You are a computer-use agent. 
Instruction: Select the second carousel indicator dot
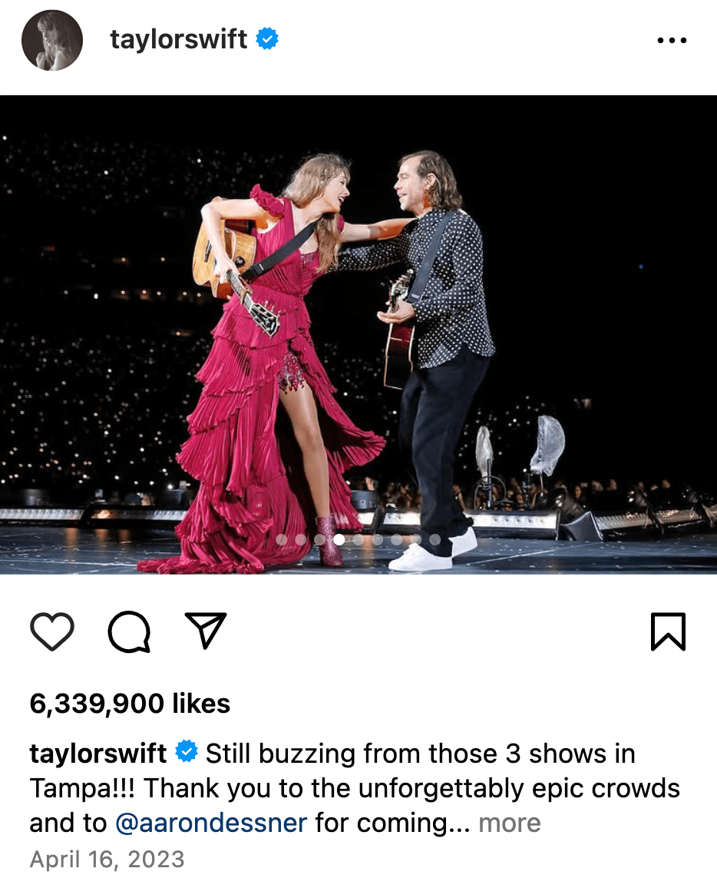click(x=300, y=540)
